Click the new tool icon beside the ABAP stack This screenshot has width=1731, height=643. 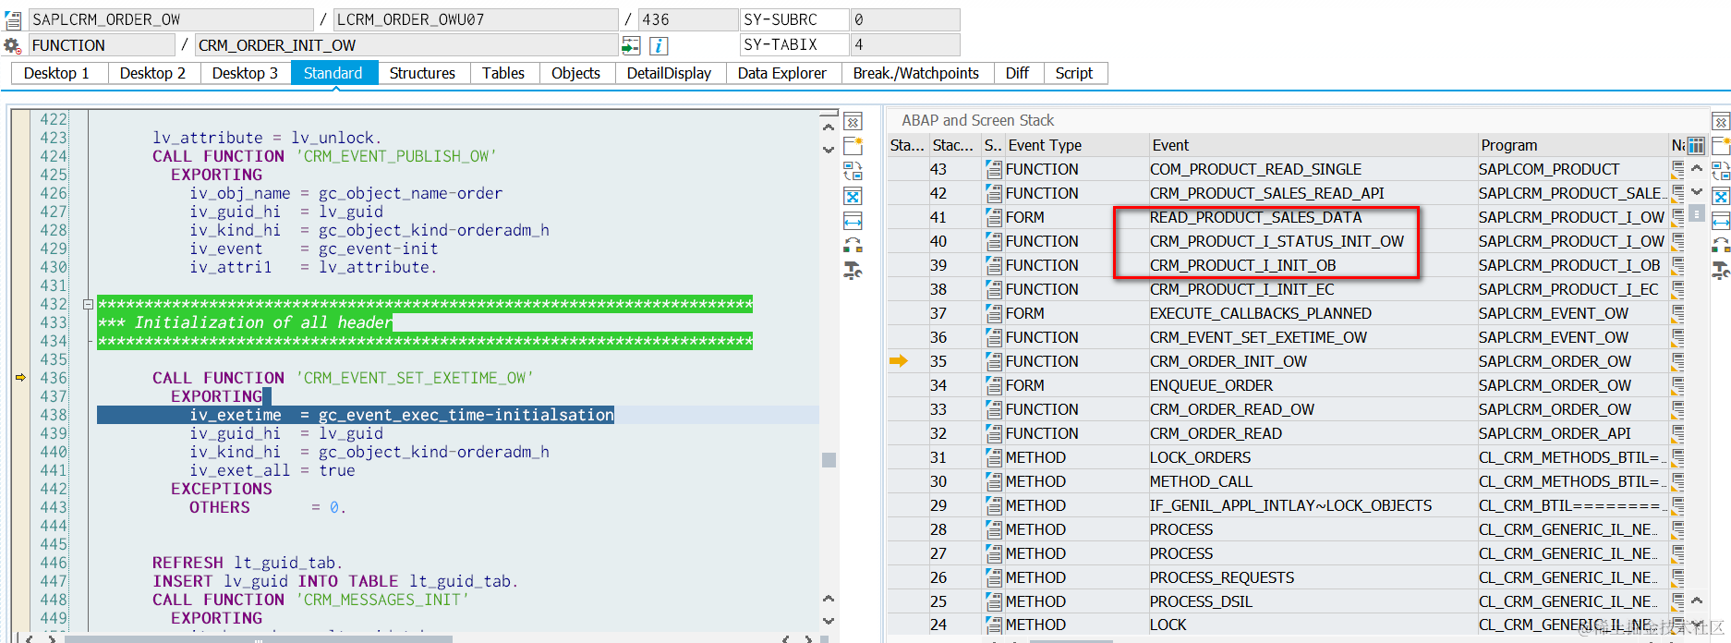point(1721,146)
